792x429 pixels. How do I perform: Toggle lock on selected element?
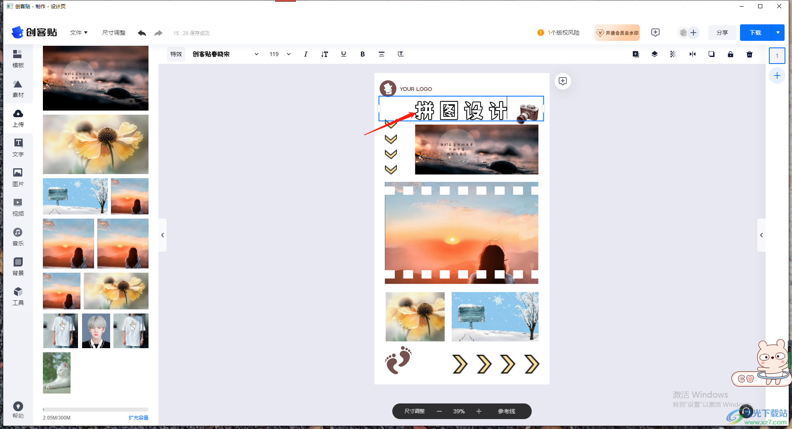point(731,54)
